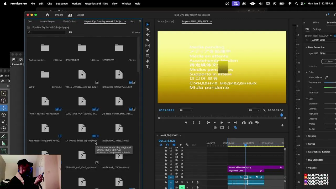Switch to the Effects tab
The width and height of the screenshot is (336, 189).
[316, 23]
